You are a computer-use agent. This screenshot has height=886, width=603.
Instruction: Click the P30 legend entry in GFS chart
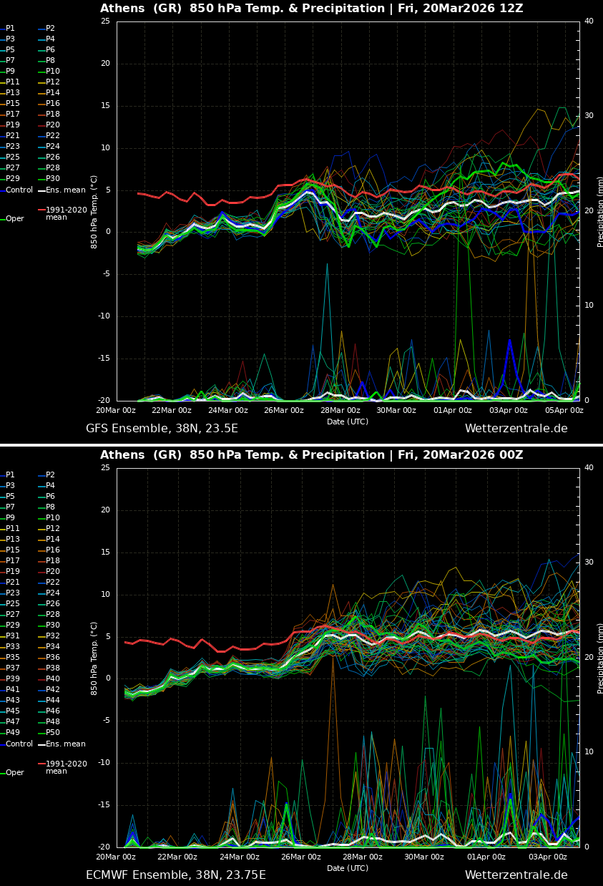[53, 179]
